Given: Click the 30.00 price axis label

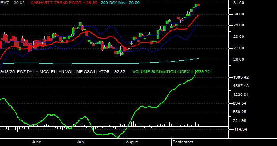Looking at the screenshot, I should tap(239, 14).
